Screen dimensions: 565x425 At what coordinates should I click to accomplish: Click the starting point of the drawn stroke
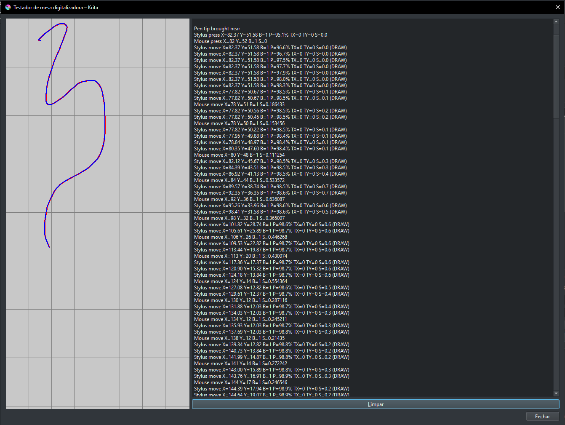coord(39,40)
